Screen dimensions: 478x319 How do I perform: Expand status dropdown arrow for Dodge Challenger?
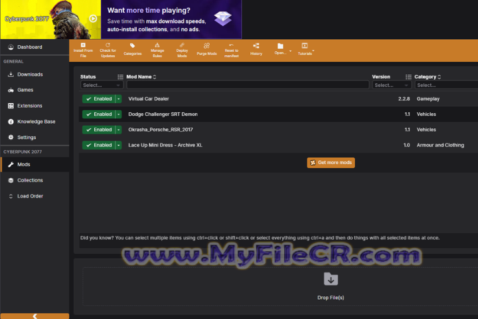click(x=119, y=114)
